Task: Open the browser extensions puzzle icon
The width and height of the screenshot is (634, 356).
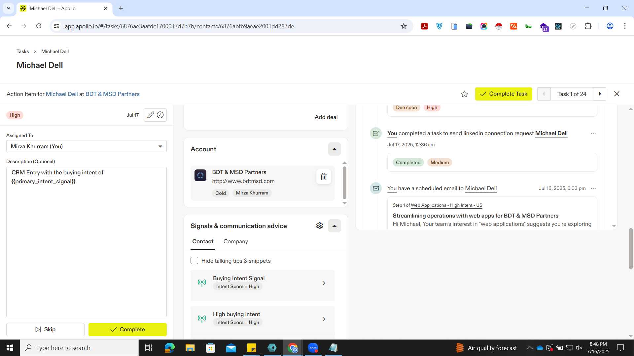Action: click(588, 26)
